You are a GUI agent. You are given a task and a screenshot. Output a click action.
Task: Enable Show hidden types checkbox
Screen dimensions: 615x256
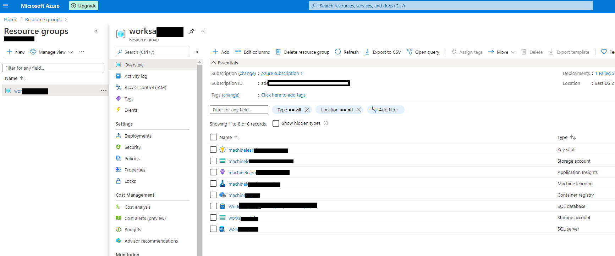coord(276,123)
